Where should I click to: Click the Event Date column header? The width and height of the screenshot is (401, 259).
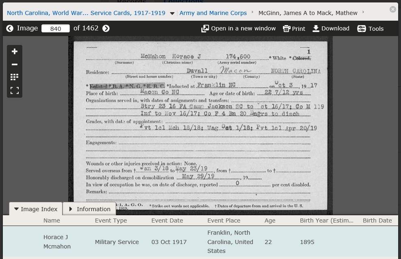click(167, 220)
